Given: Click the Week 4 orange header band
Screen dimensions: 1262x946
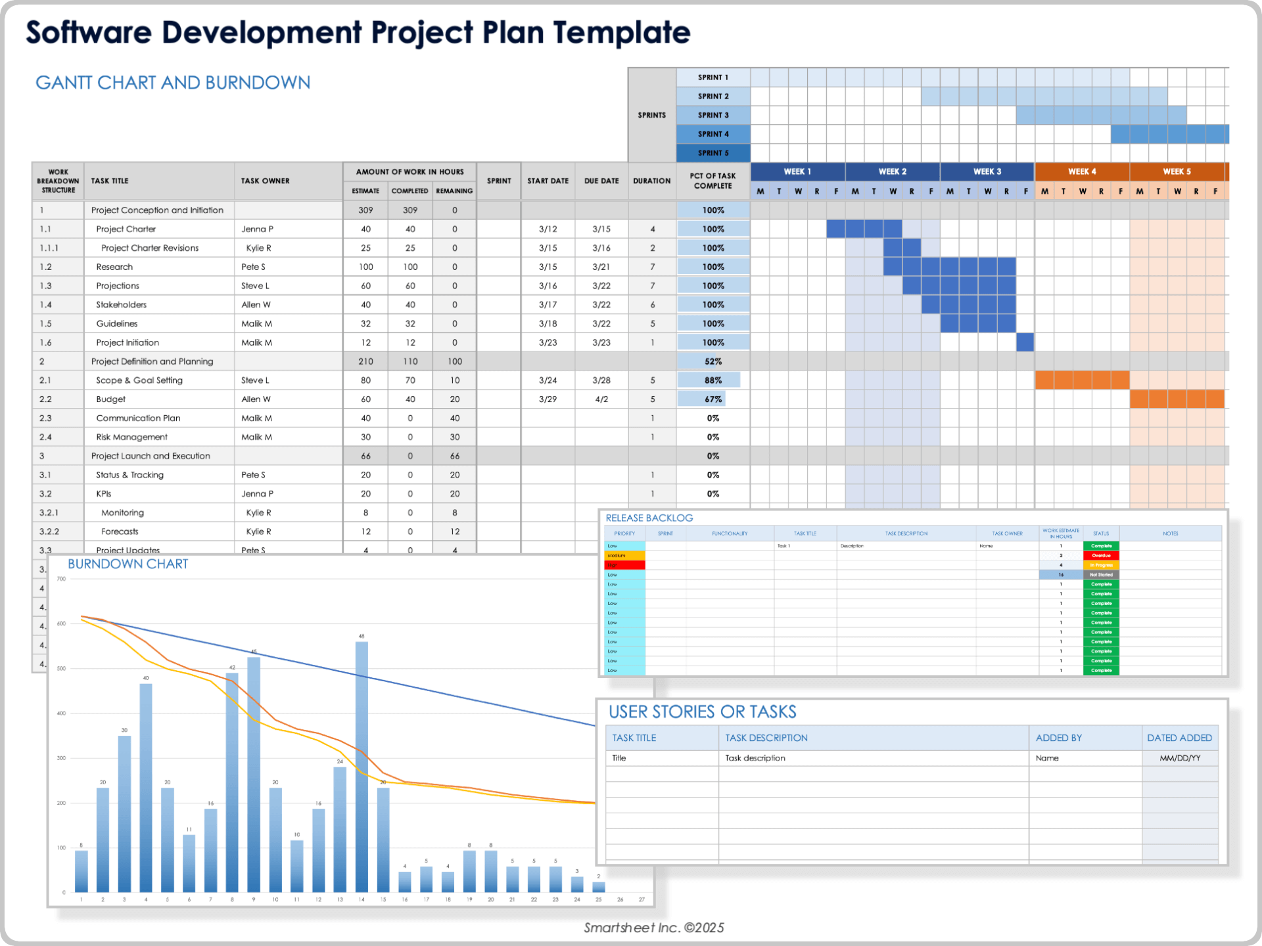Looking at the screenshot, I should point(1081,171).
